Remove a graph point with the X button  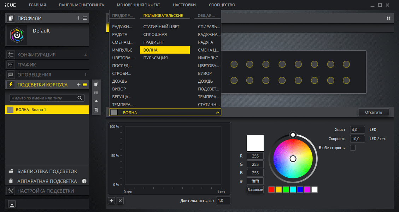click(120, 201)
